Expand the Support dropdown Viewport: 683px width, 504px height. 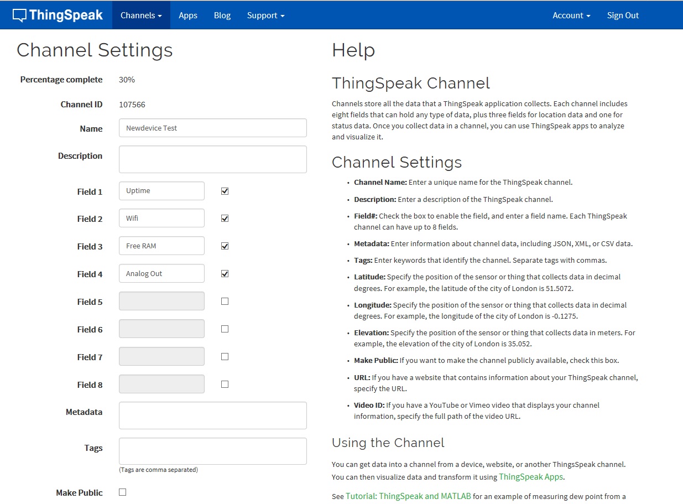pyautogui.click(x=265, y=15)
